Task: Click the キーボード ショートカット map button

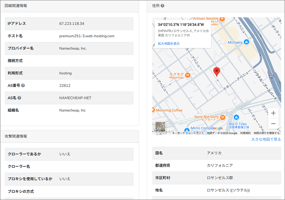Action: [x=188, y=133]
